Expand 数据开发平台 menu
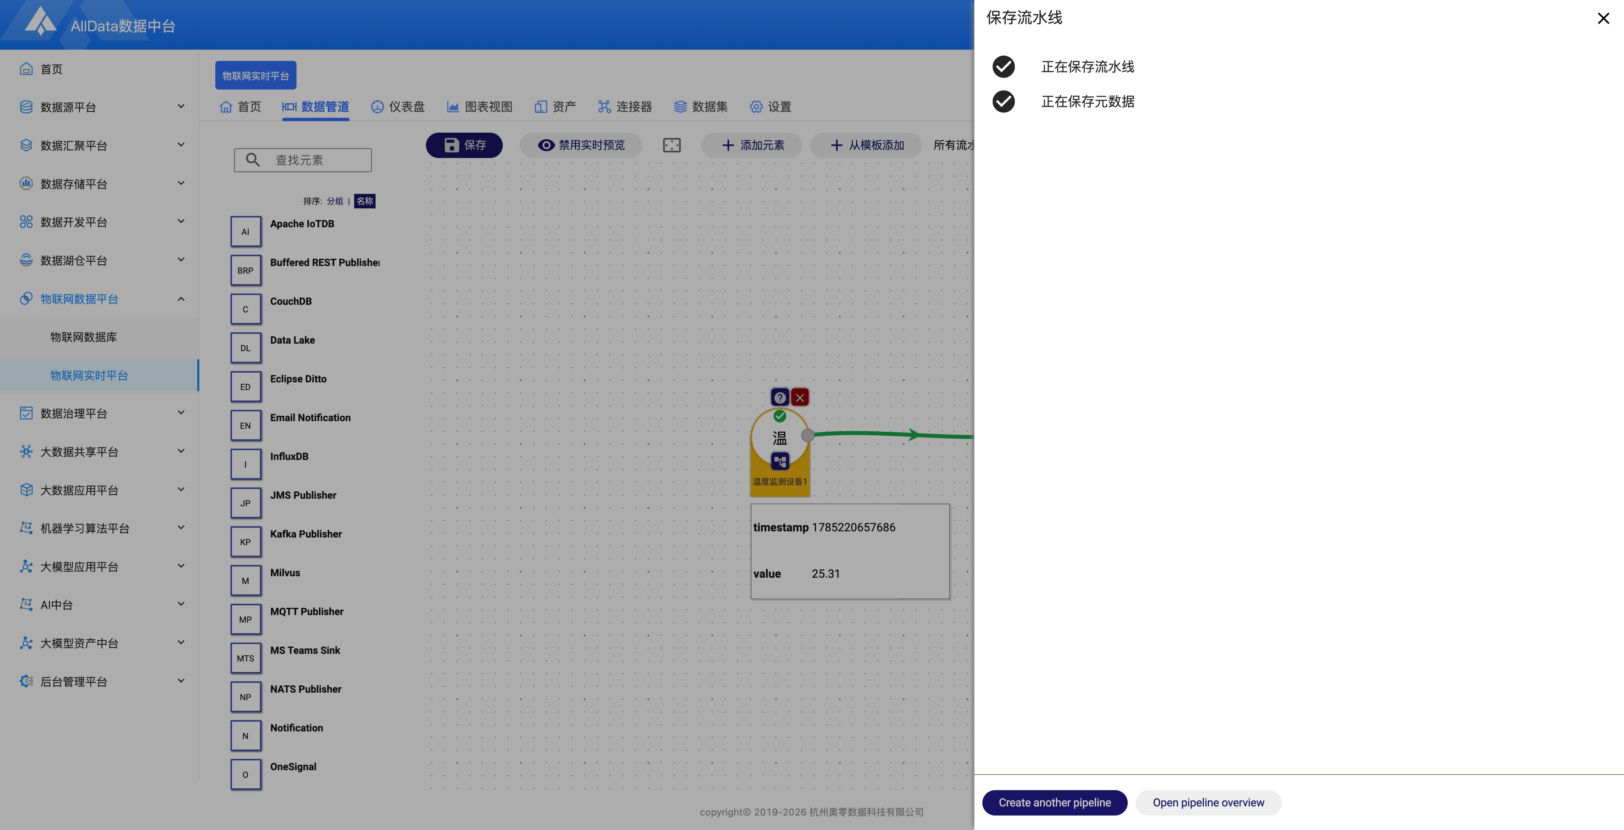Screen dimensions: 1624x830 click(100, 222)
